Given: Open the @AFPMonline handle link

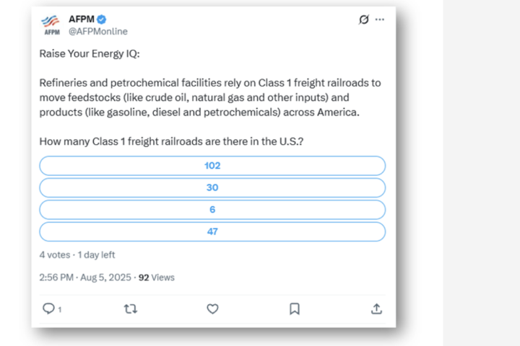Looking at the screenshot, I should [x=98, y=32].
